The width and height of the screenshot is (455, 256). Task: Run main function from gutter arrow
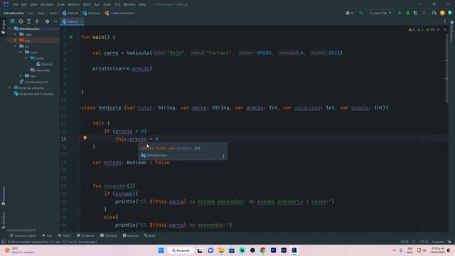(71, 37)
